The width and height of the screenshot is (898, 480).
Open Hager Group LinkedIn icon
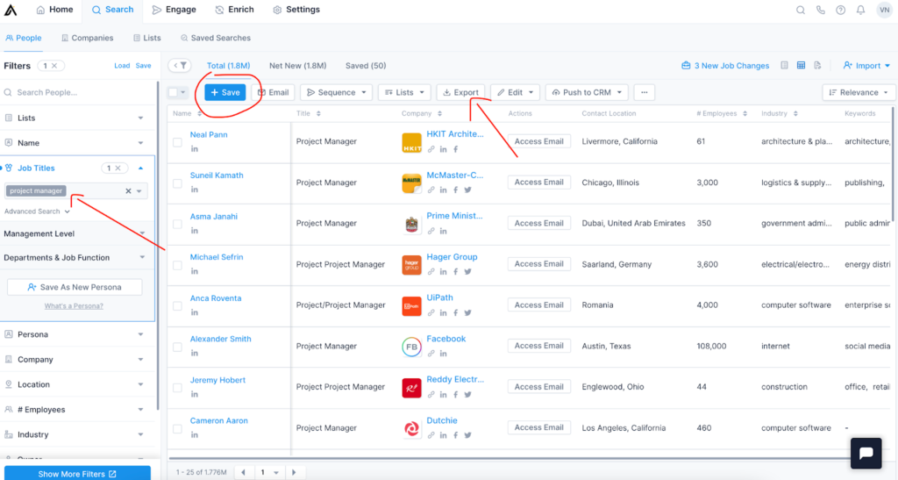click(443, 272)
